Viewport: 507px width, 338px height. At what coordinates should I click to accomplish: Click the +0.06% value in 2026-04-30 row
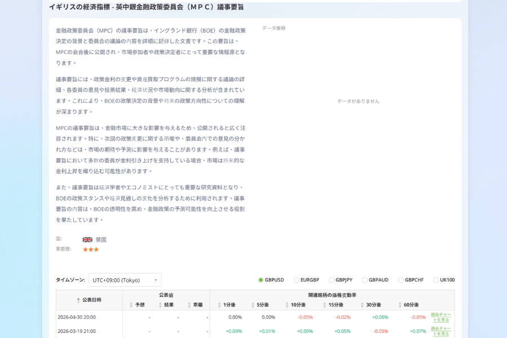(380, 317)
